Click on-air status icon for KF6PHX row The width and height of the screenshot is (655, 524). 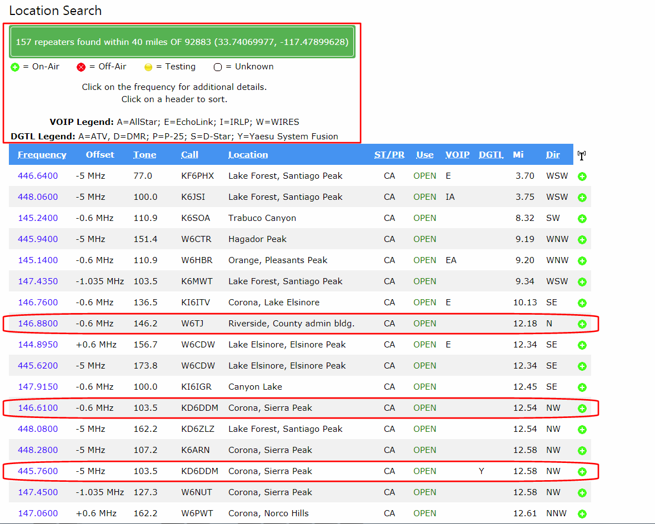[582, 177]
